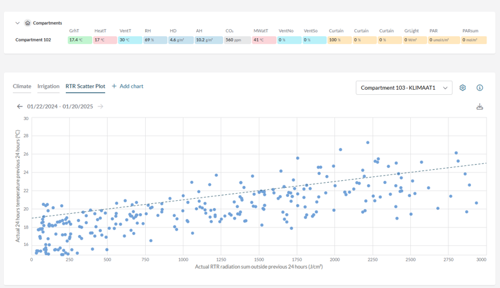
Task: Click the chart info icon
Action: (479, 88)
